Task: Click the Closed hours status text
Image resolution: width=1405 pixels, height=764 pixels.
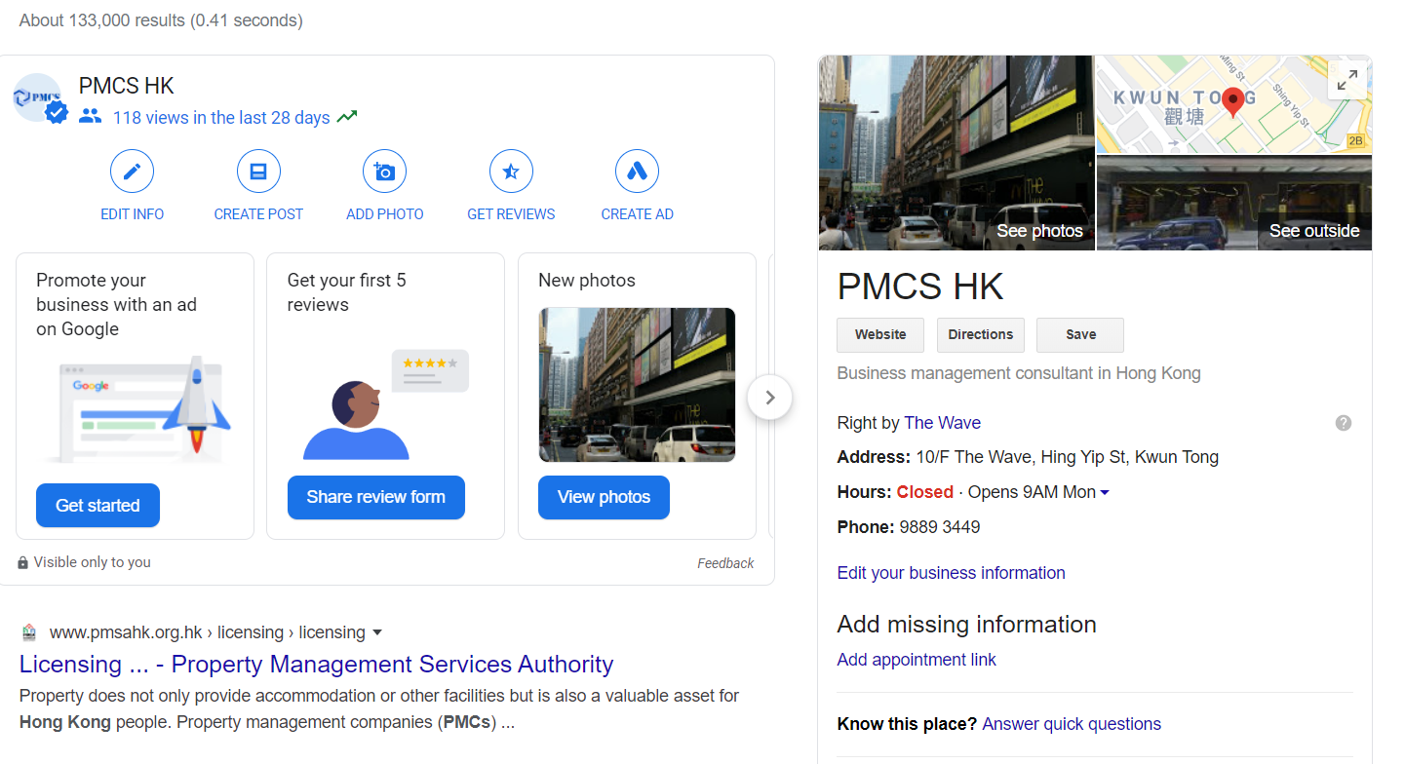Action: point(924,492)
